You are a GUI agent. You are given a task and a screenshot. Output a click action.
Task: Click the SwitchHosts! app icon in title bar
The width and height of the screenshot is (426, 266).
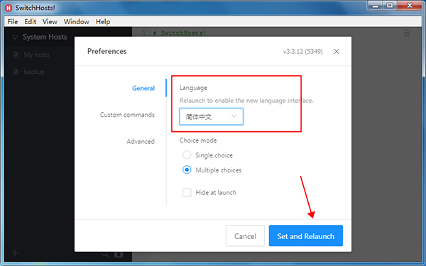[x=9, y=8]
